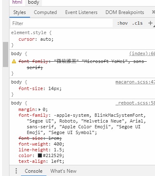The width and height of the screenshot is (155, 176).
Task: Open the DOM Breakpoints tab
Action: tap(125, 12)
